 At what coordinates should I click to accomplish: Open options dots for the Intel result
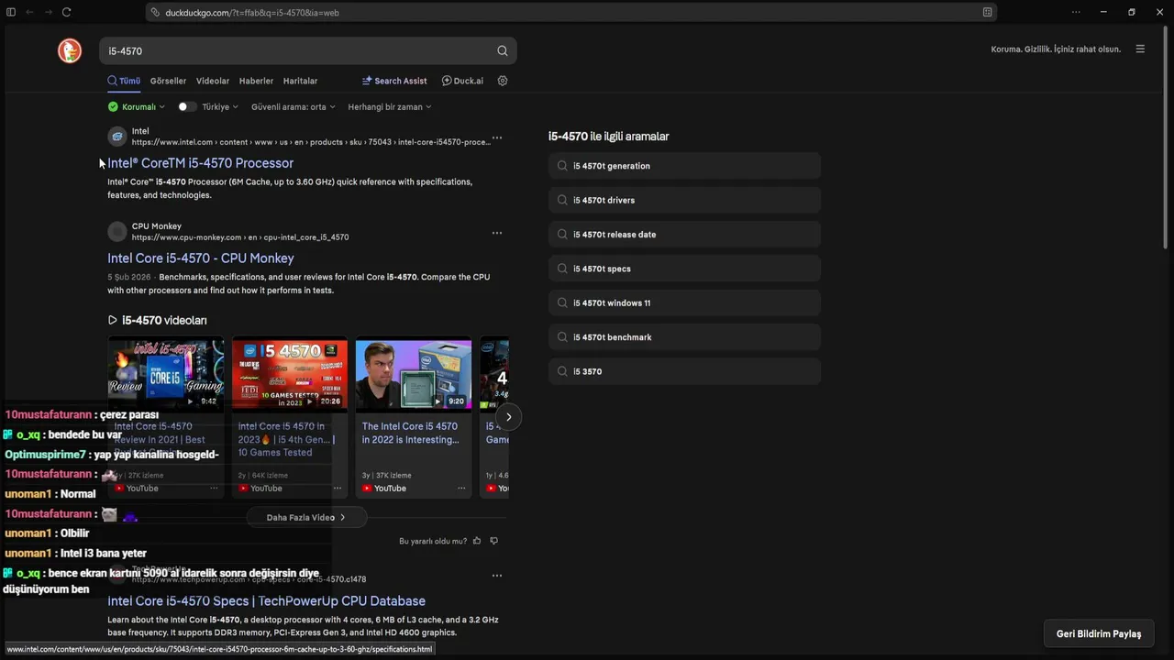point(497,137)
